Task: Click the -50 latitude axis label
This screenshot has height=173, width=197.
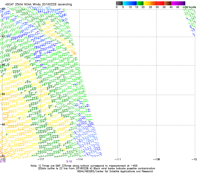Action: 2,156
